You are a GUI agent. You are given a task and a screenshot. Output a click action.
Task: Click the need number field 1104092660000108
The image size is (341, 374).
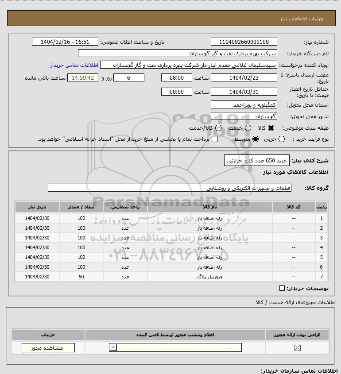pos(244,42)
